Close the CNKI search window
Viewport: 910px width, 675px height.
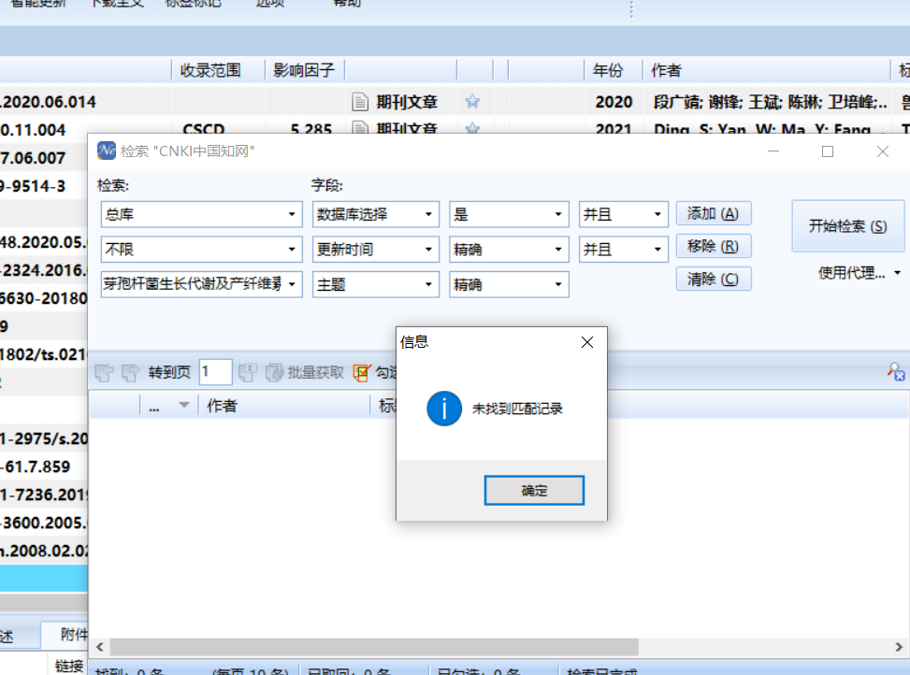[x=883, y=151]
